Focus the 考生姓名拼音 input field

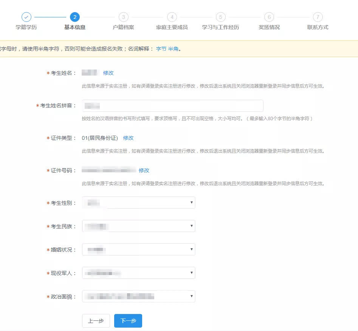coord(172,106)
